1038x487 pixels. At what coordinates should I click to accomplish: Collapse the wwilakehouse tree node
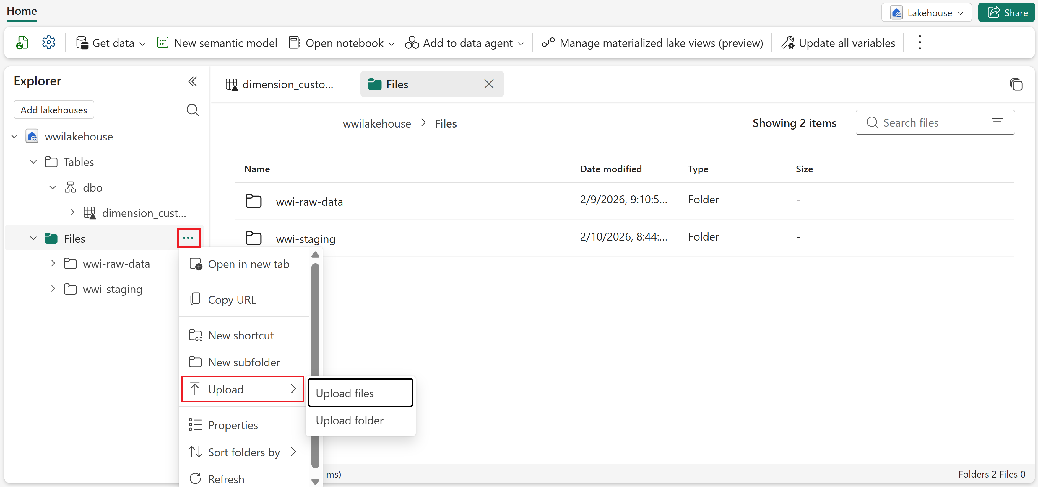pos(14,136)
